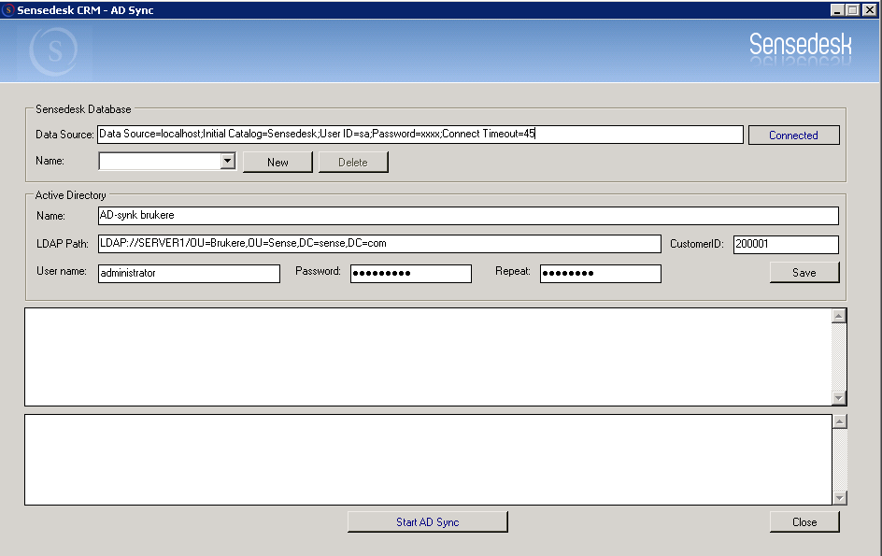This screenshot has height=556, width=882.
Task: Click the upper log text area
Action: [428, 357]
